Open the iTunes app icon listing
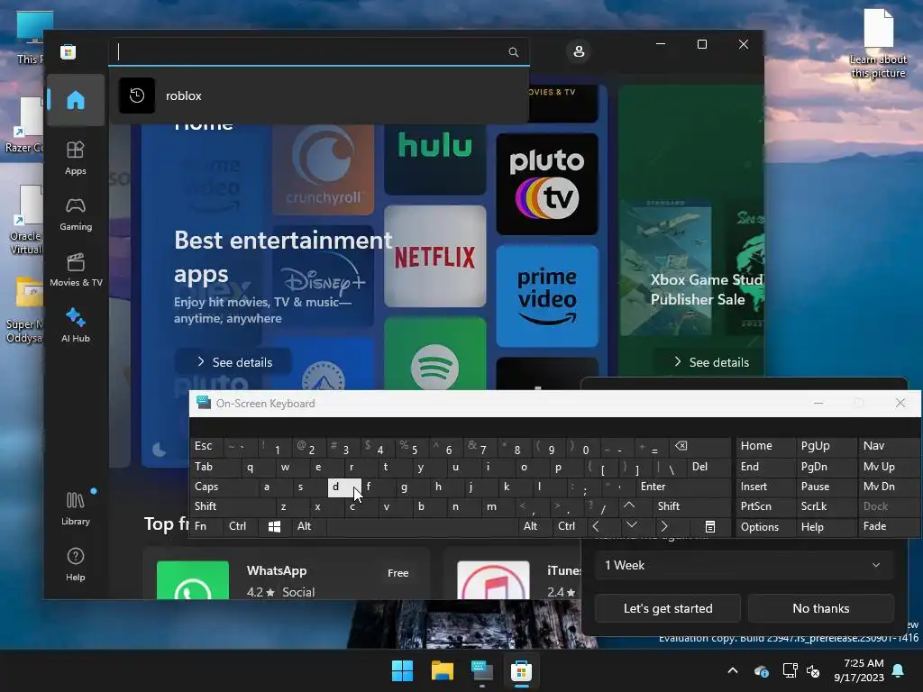Image resolution: width=923 pixels, height=692 pixels. [493, 581]
